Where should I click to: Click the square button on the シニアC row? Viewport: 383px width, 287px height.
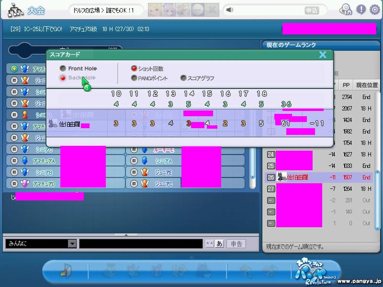[x=14, y=149]
